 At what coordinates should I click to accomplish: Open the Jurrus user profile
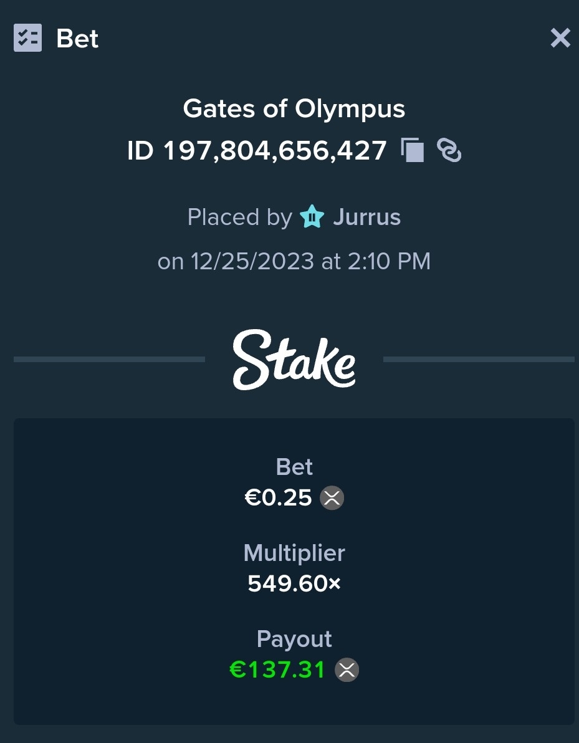point(366,217)
